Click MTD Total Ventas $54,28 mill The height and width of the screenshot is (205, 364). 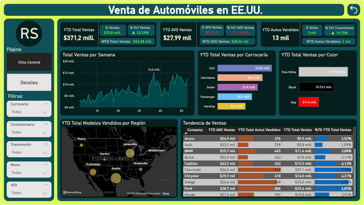coord(127,42)
